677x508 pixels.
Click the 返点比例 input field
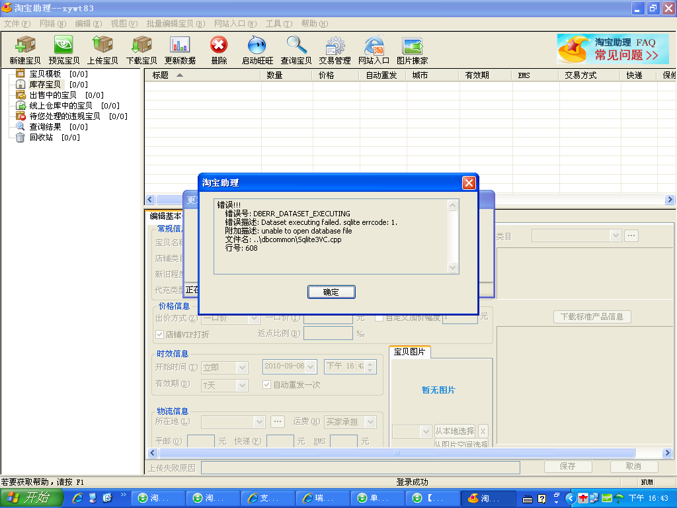(328, 333)
